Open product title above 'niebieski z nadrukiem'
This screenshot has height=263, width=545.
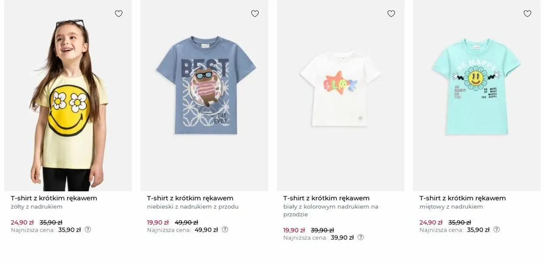click(190, 198)
